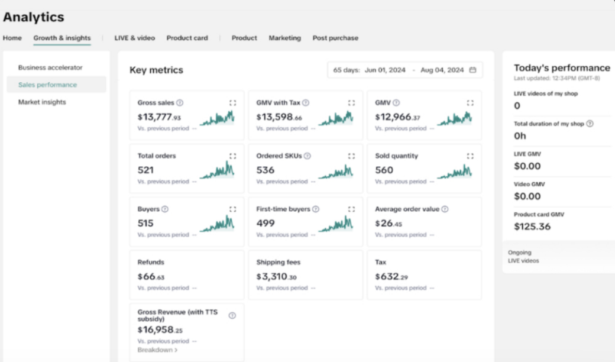The image size is (615, 362).
Task: Expand the First-time buyers chart
Action: pos(351,209)
